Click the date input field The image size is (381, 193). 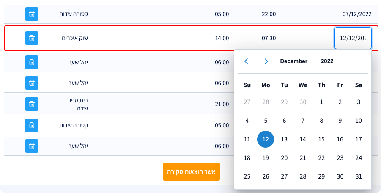pyautogui.click(x=353, y=38)
